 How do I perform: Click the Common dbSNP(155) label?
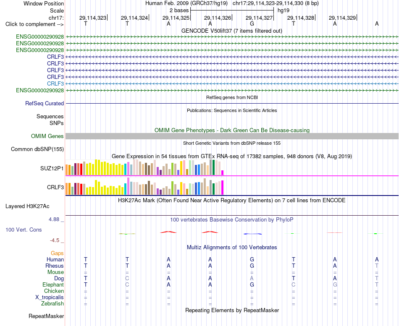click(x=37, y=149)
